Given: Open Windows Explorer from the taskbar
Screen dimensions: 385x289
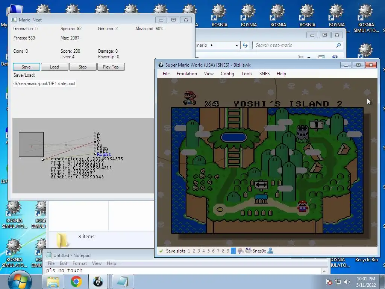Looking at the screenshot, I should click(53, 281).
